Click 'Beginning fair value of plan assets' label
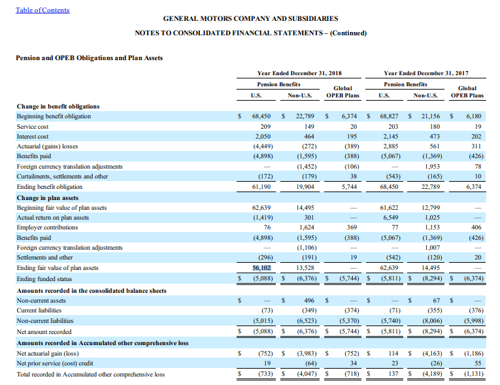The width and height of the screenshot is (500, 385). pos(61,208)
